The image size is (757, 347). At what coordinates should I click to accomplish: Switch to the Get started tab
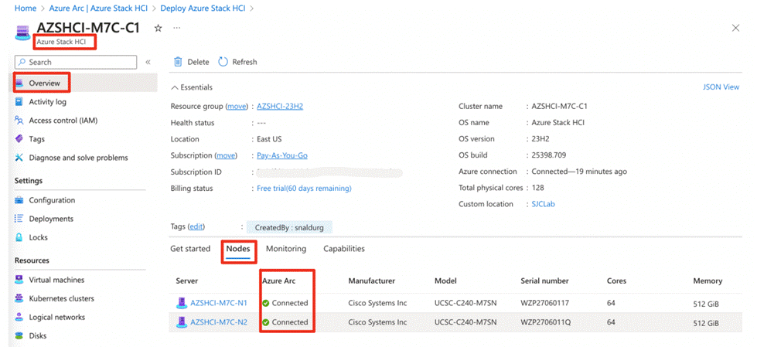pyautogui.click(x=190, y=249)
